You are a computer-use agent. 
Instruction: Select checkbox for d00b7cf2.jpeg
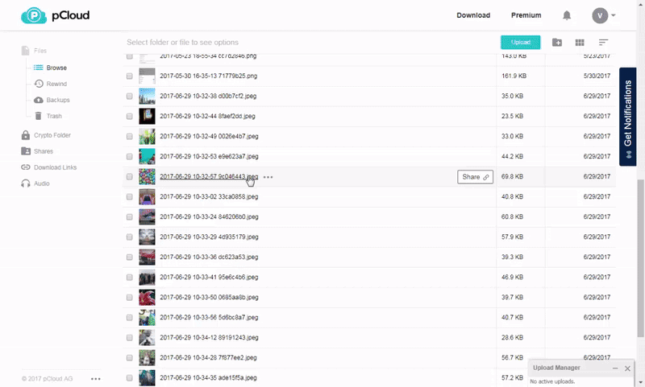[x=130, y=96]
